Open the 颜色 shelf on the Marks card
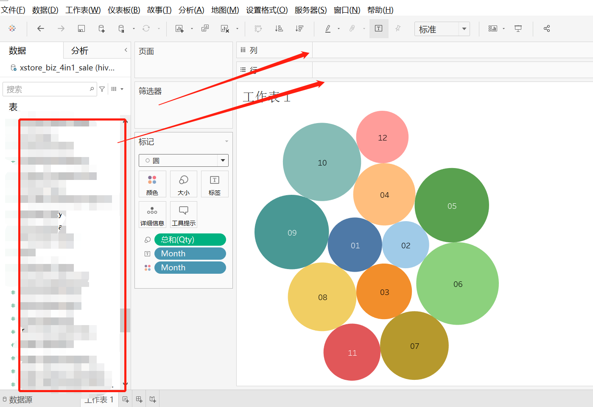 click(x=152, y=184)
